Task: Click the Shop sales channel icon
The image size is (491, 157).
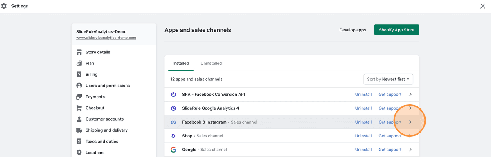Action: (173, 136)
